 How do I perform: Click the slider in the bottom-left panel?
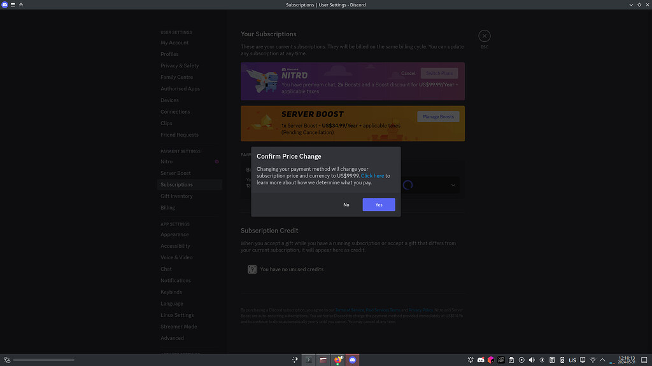[x=43, y=360]
